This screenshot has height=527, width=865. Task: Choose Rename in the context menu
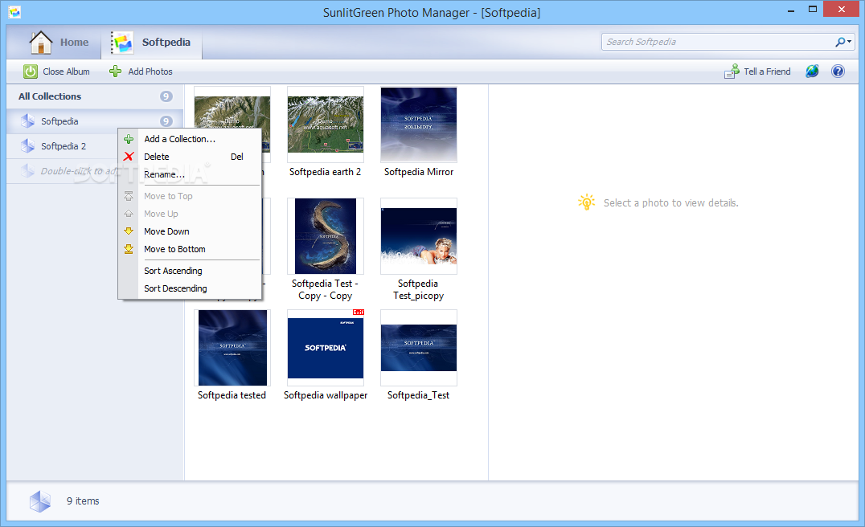(x=190, y=174)
